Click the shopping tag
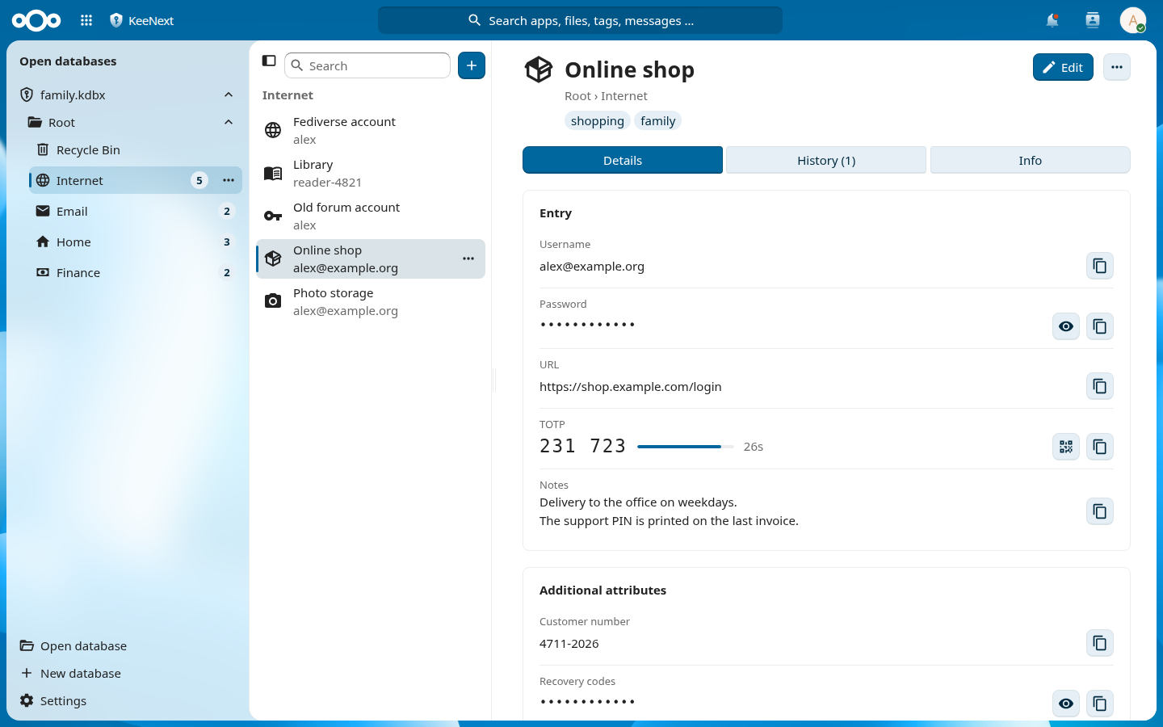 pos(598,120)
